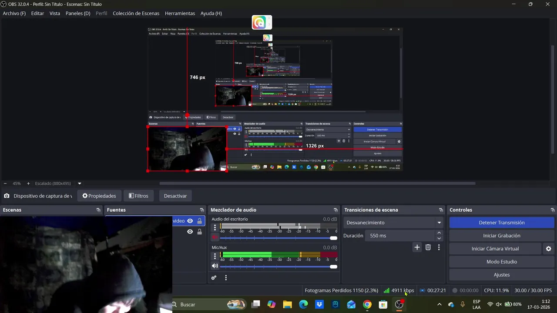557x313 pixels.
Task: Open the Herramientas menu
Action: click(180, 13)
